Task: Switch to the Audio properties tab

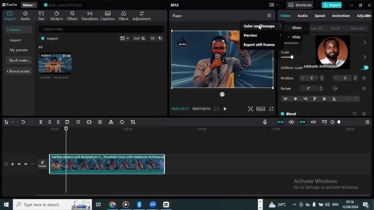Action: coord(303,16)
